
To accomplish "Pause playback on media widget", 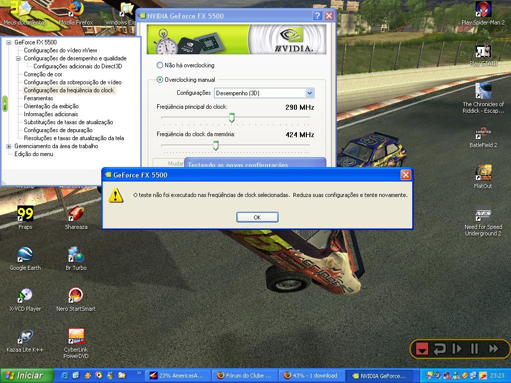I will point(475,349).
